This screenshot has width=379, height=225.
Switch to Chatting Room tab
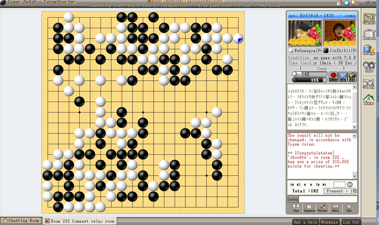click(21, 221)
